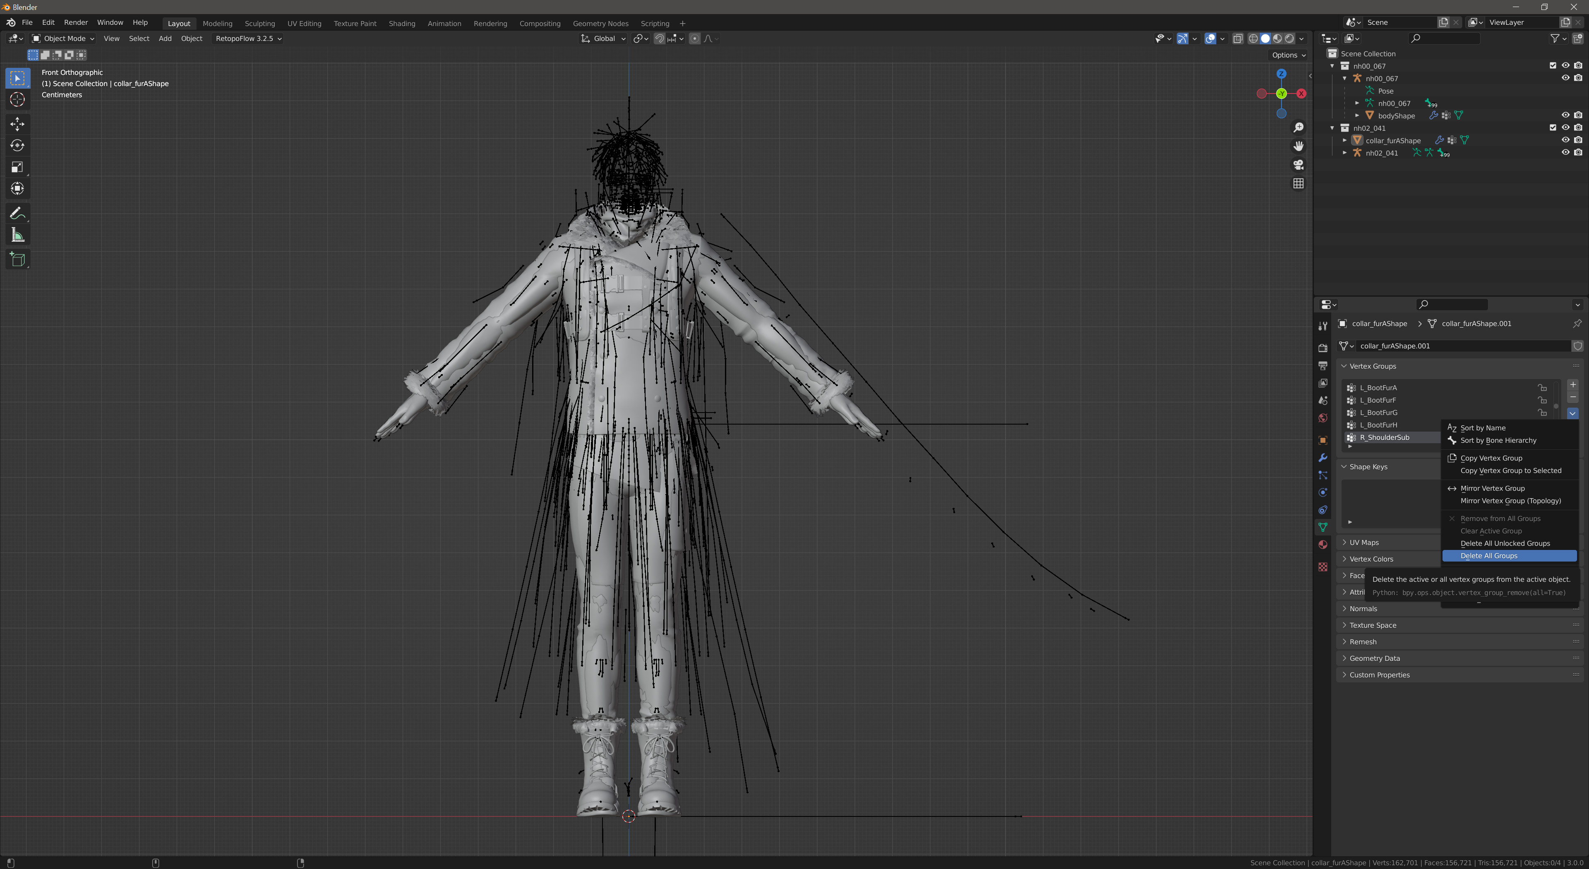Select the 3D Cursor tool

[x=17, y=99]
